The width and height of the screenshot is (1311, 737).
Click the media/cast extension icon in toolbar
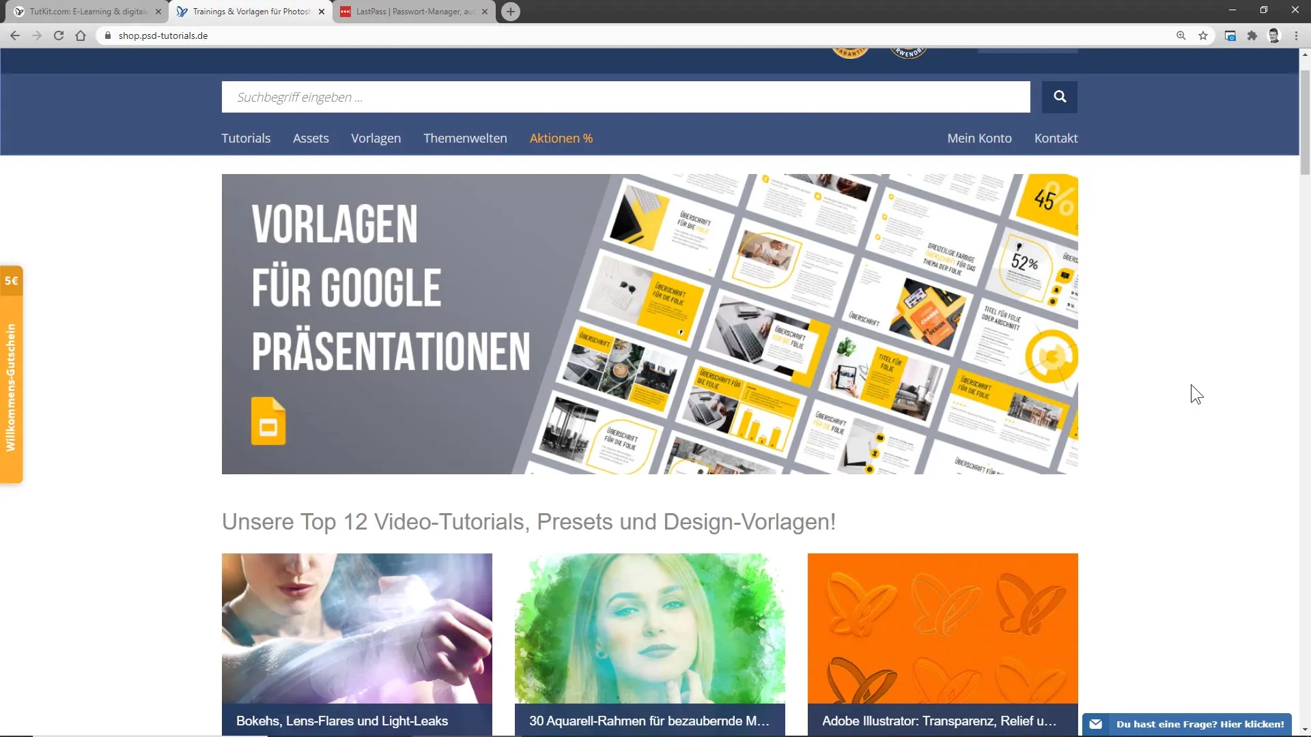(1230, 35)
